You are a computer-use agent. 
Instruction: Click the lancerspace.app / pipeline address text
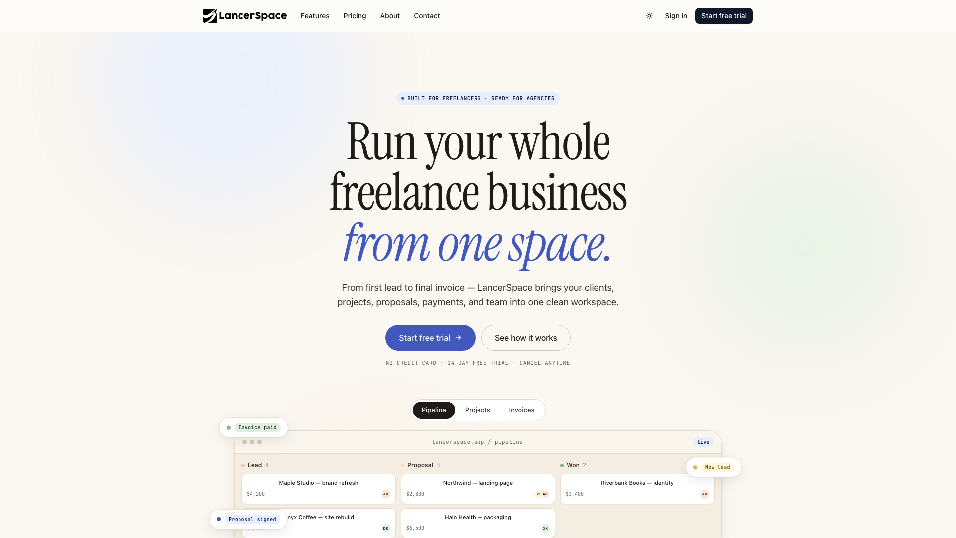pos(477,442)
